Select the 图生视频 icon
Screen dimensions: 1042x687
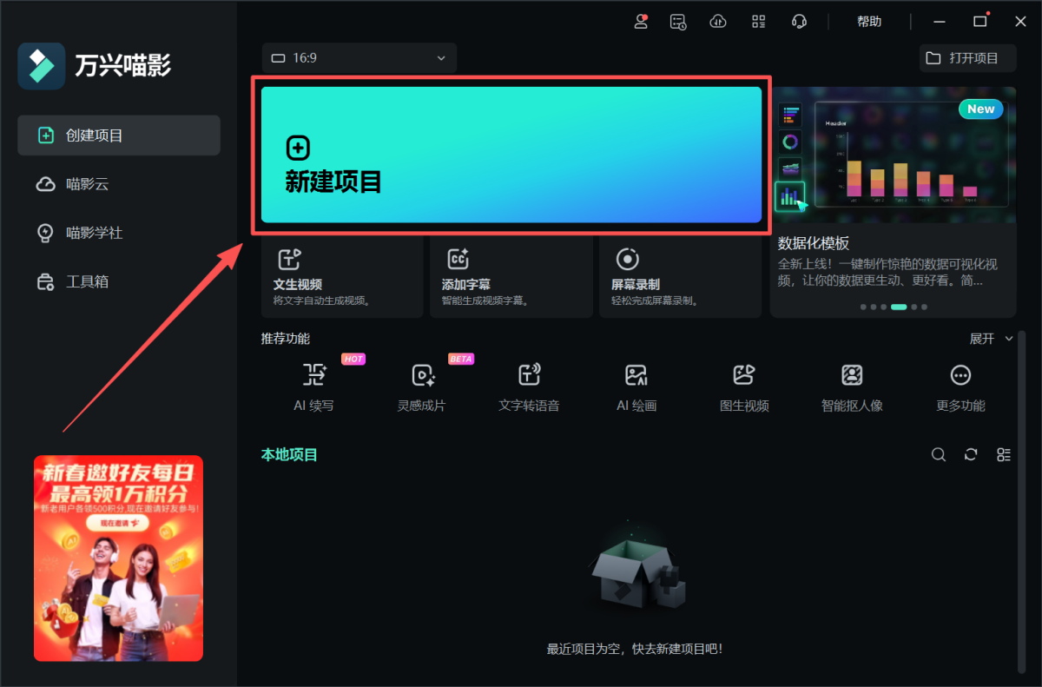click(744, 375)
